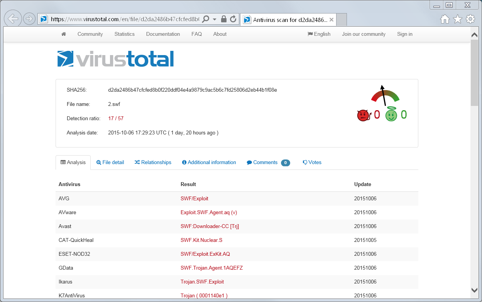This screenshot has width=482, height=302.
Task: Click the scrollbar up arrow
Action: click(474, 35)
